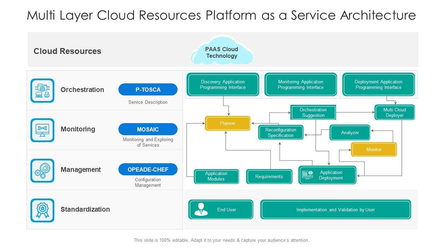Click the PAAS Cloud Technology cloud shape
Image resolution: width=443 pixels, height=249 pixels.
click(x=221, y=53)
